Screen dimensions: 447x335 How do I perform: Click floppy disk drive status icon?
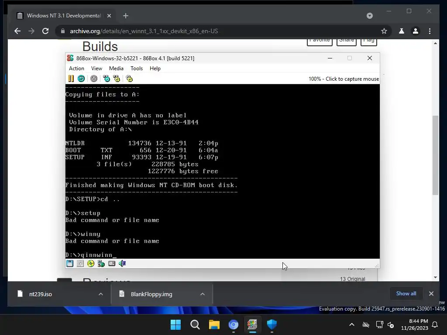(x=70, y=263)
